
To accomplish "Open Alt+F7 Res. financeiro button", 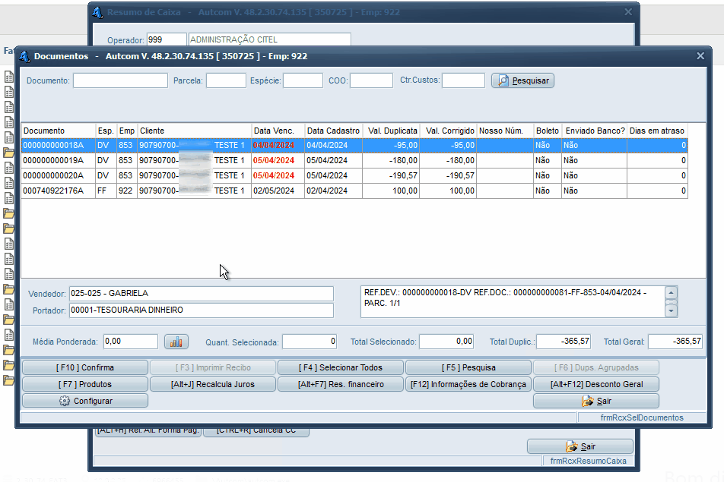I will pyautogui.click(x=341, y=384).
